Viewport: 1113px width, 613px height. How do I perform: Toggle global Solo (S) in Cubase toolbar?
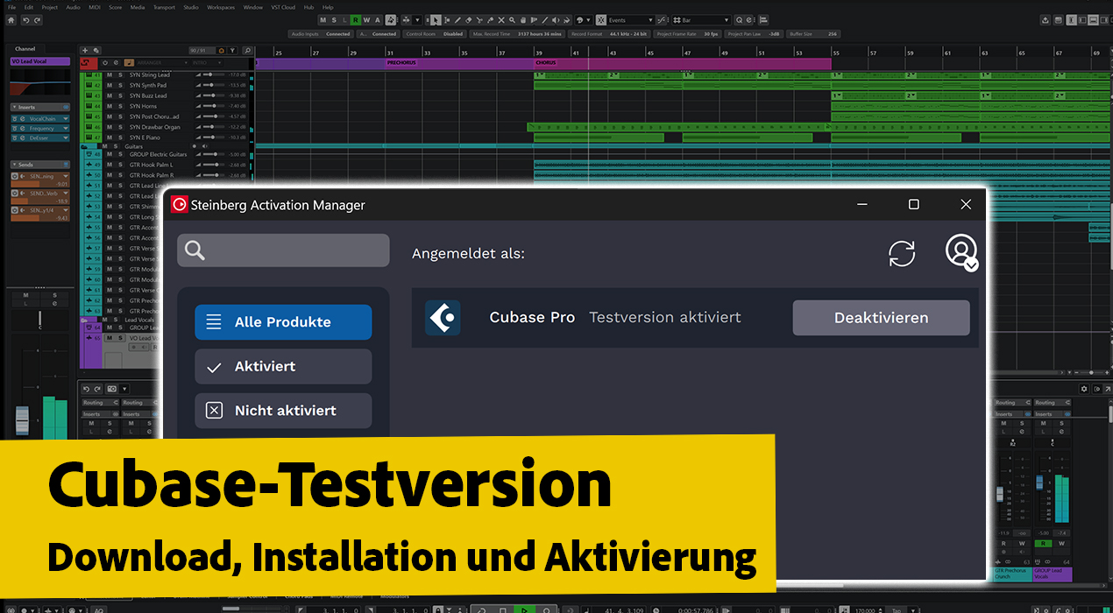[334, 20]
